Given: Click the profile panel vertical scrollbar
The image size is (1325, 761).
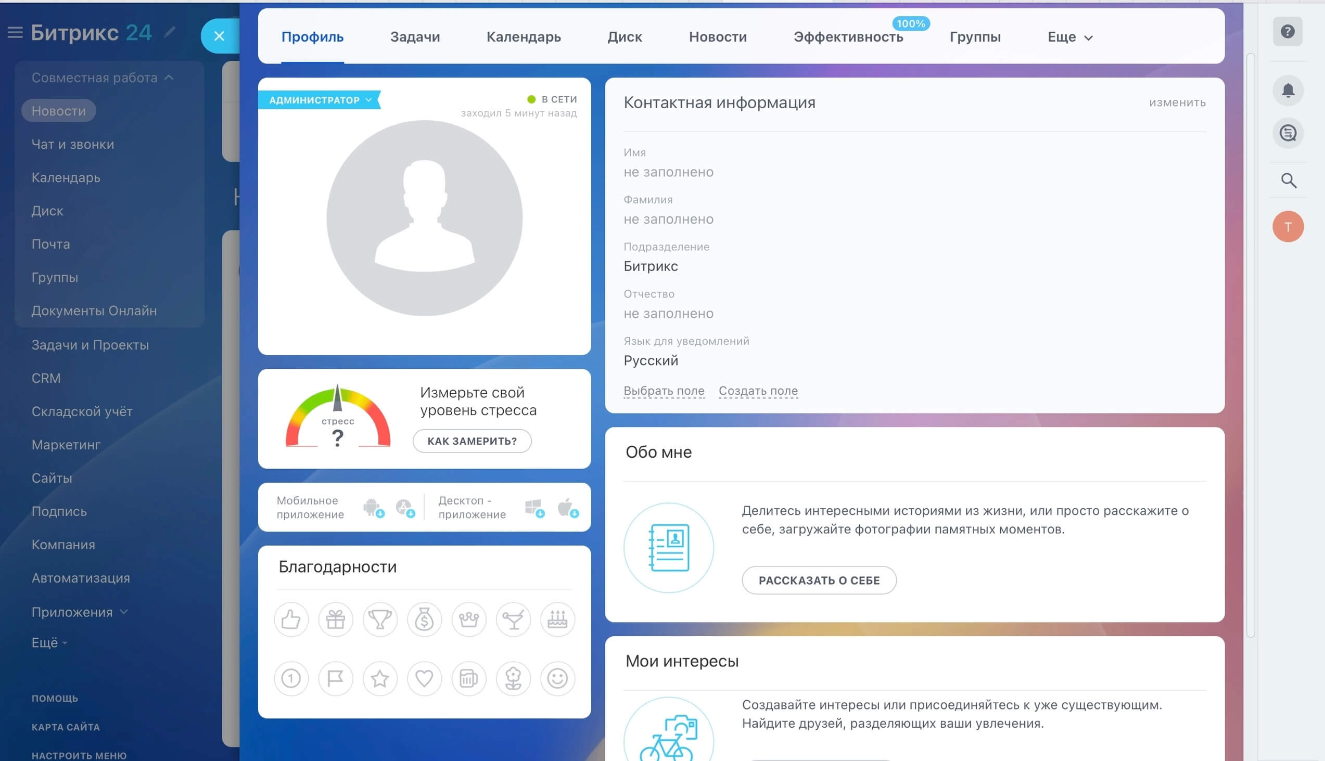Looking at the screenshot, I should (x=1251, y=345).
